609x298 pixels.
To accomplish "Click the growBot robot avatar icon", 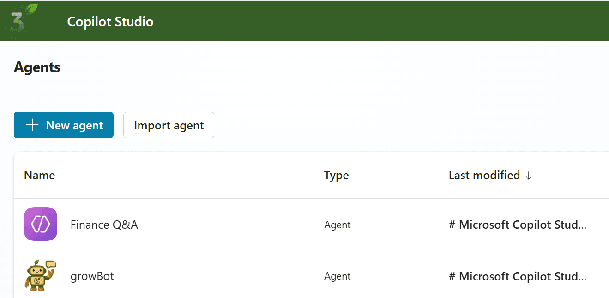I will coord(41,276).
